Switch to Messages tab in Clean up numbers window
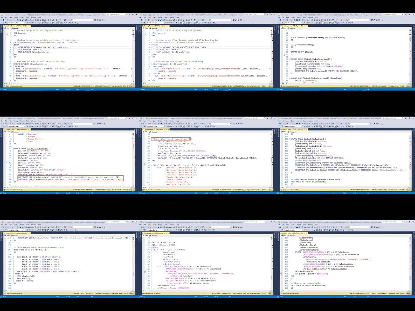415x311 pixels. pos(292,236)
